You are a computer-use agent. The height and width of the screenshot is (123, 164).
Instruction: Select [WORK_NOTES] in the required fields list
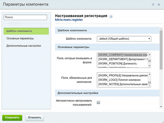pos(122,84)
